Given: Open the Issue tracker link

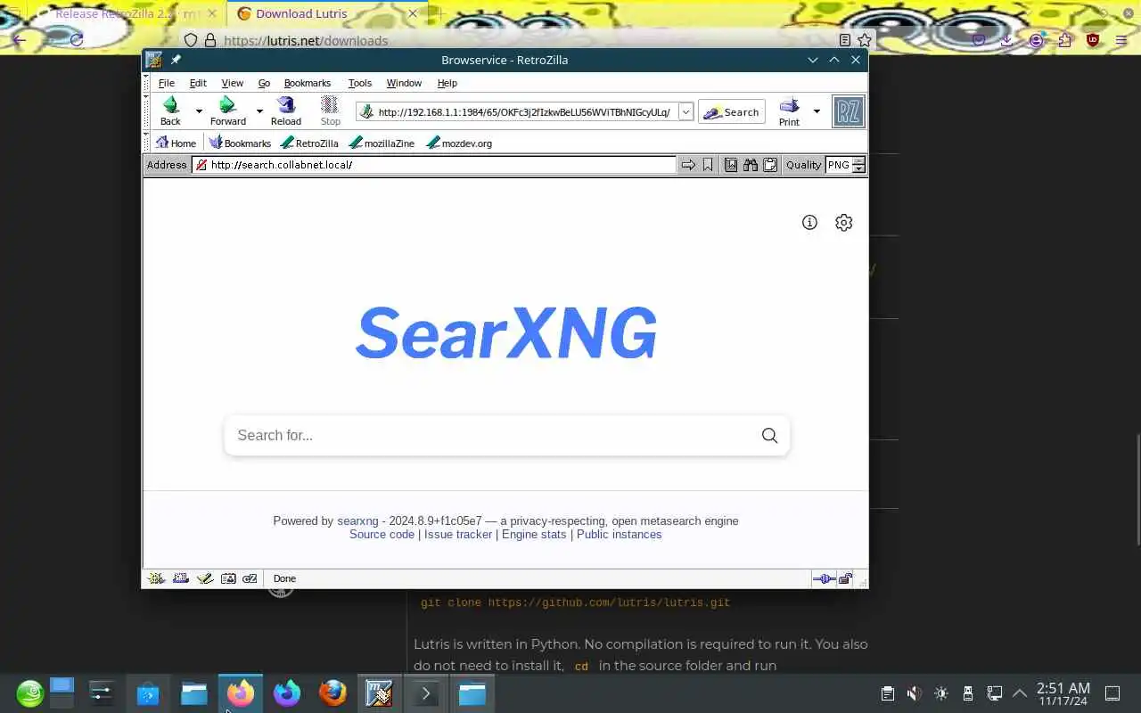Looking at the screenshot, I should [458, 534].
